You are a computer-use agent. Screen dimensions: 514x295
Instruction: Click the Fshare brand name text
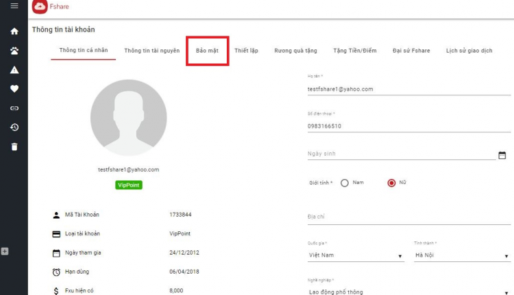tap(60, 7)
